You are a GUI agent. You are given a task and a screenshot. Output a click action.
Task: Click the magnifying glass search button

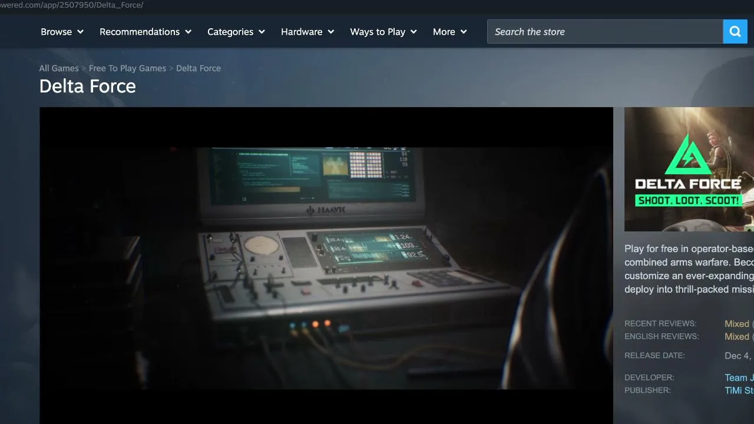(x=735, y=32)
